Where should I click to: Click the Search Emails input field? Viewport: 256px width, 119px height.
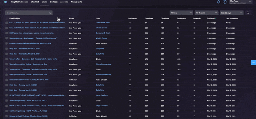click(x=29, y=13)
